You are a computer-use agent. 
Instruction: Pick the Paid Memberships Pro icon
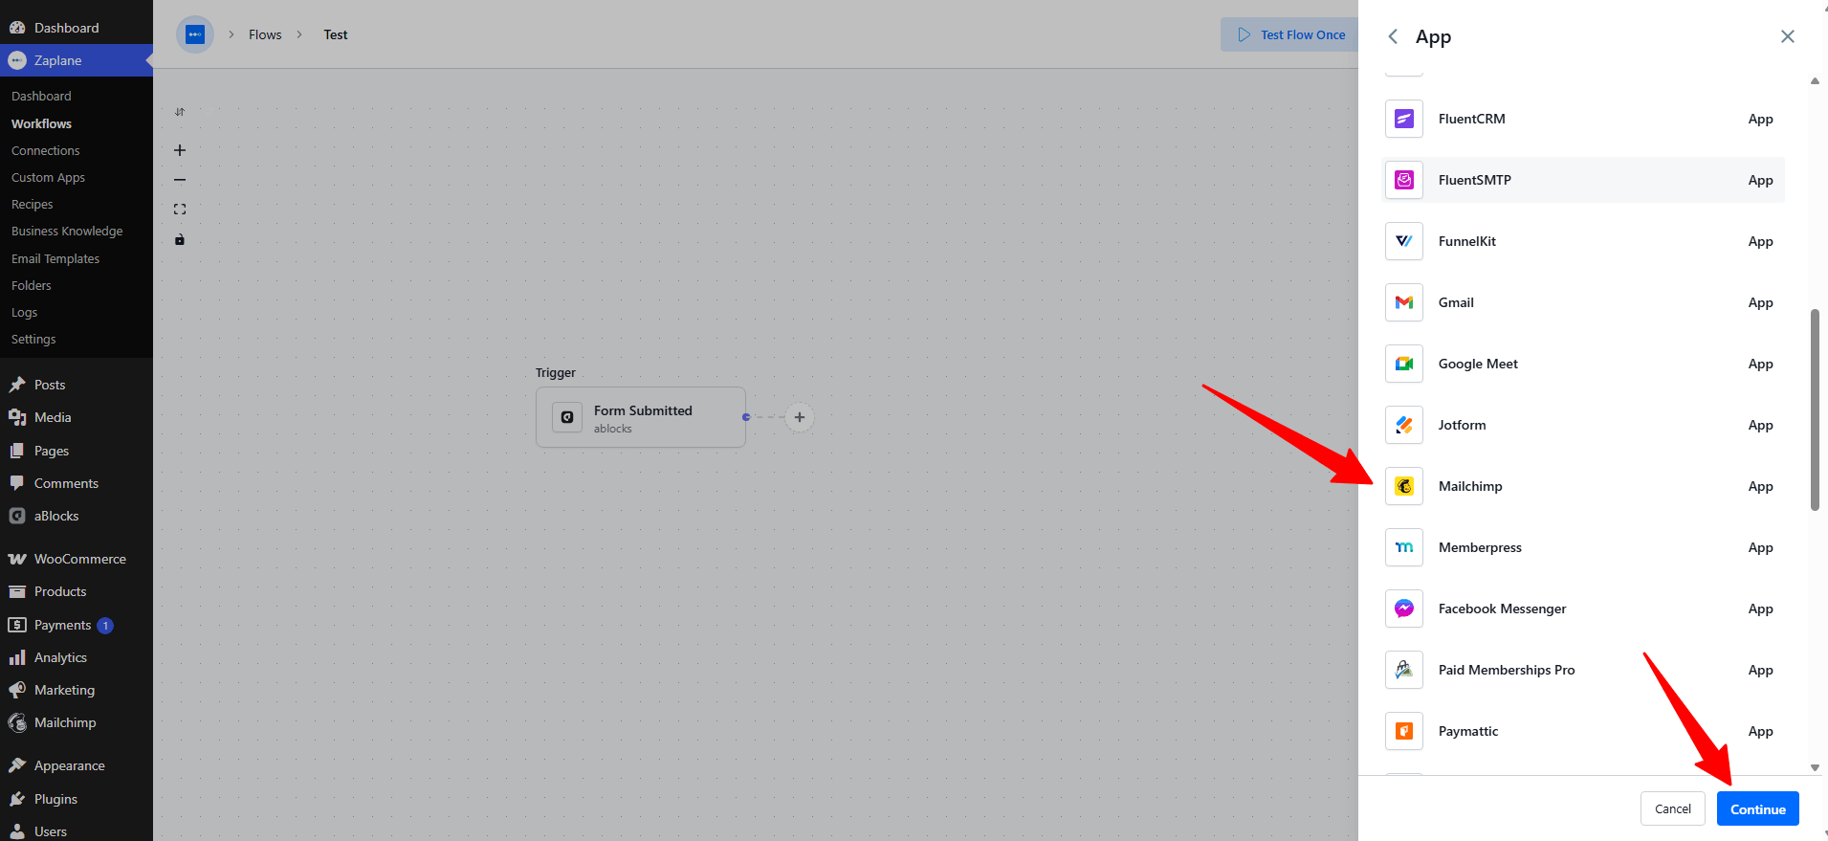(1404, 670)
